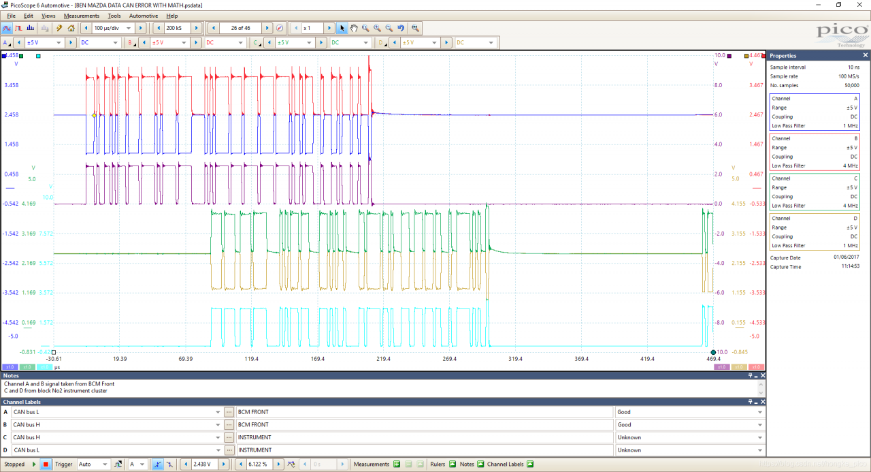Click ellipsis button next to BCM FRONT channel A
This screenshot has width=871, height=472.
tap(229, 412)
